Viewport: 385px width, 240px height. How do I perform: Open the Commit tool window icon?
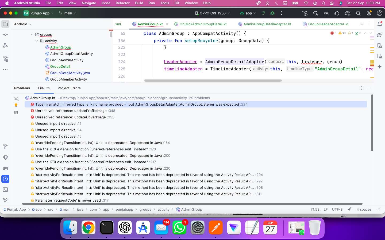click(x=5, y=35)
